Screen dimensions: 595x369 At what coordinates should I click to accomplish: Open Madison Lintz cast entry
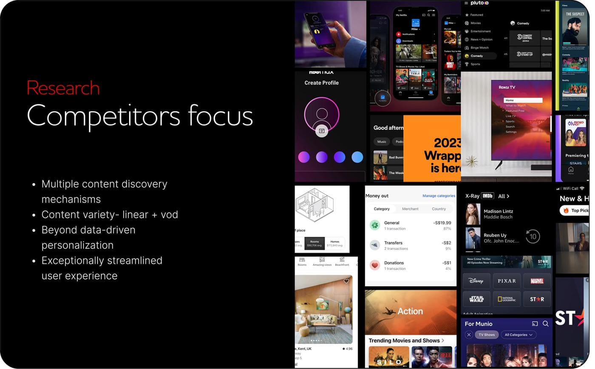490,214
